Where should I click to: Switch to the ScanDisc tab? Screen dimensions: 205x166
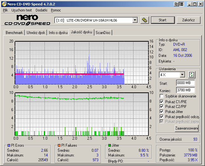click(103, 33)
